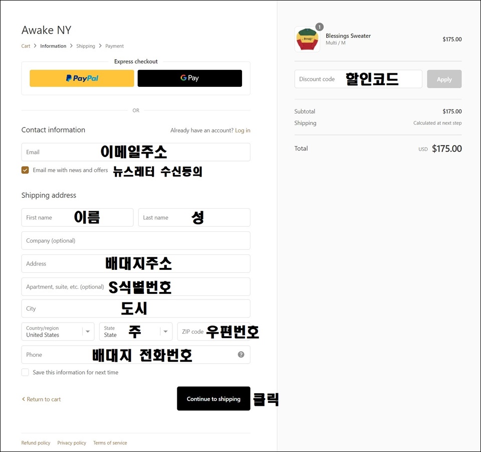The height and width of the screenshot is (452, 481).
Task: Focus the Email input field
Action: point(136,152)
